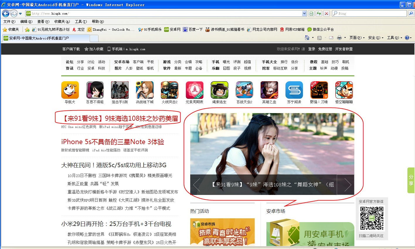The image size is (415, 249).
Task: Open the 编辑(E) menu
Action: [26, 22]
